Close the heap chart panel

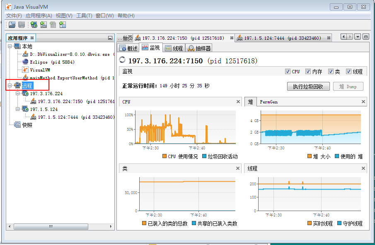(x=363, y=102)
